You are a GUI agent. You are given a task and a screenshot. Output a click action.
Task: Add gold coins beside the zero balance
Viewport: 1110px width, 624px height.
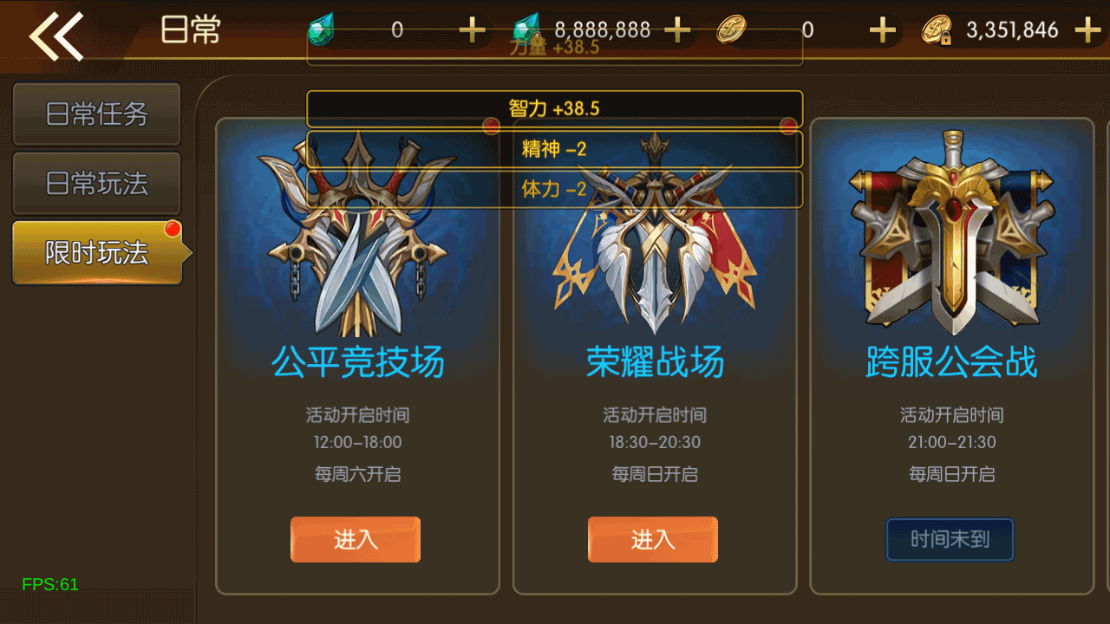pos(882,31)
